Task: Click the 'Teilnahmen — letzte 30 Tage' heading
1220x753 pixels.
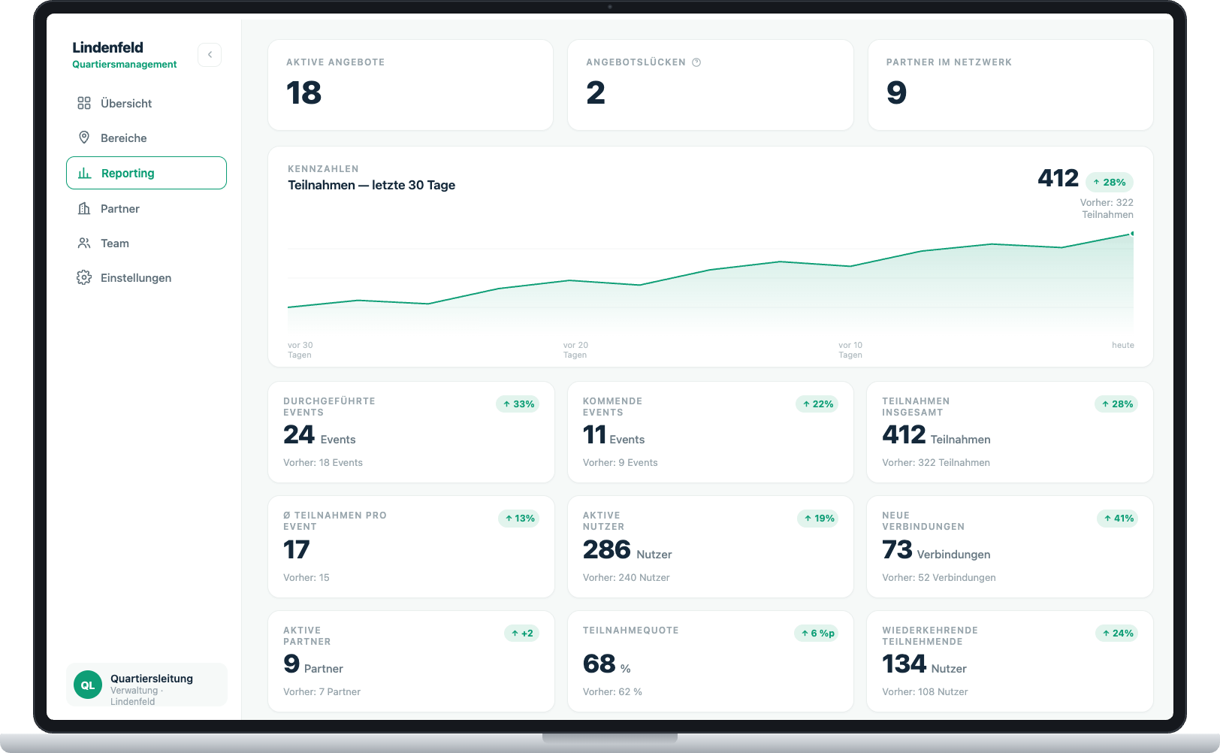Action: [x=372, y=185]
